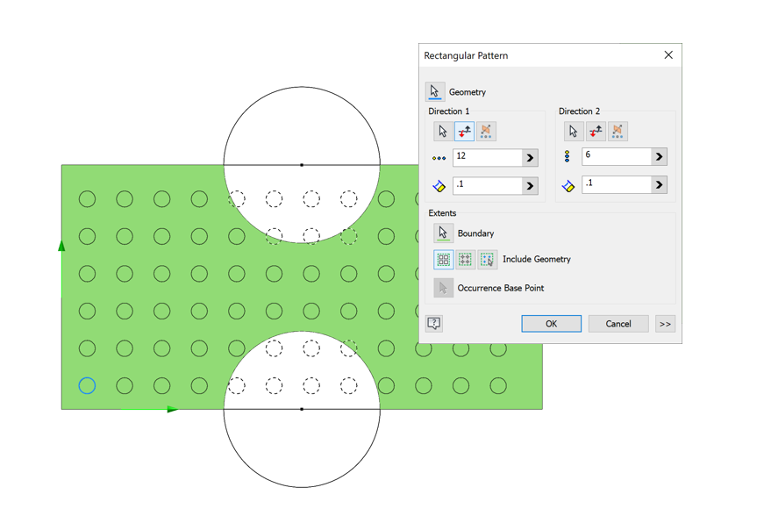Click the Geometry selection arrow button

pyautogui.click(x=435, y=91)
